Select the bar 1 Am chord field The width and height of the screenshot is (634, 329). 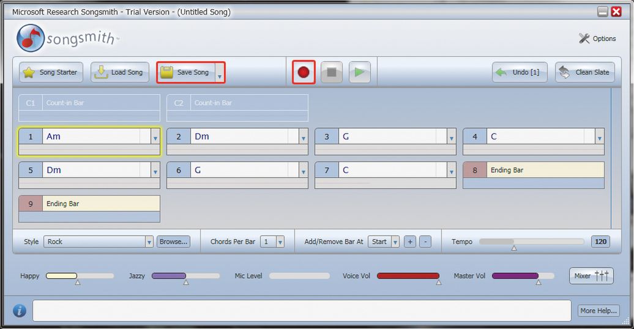(97, 136)
